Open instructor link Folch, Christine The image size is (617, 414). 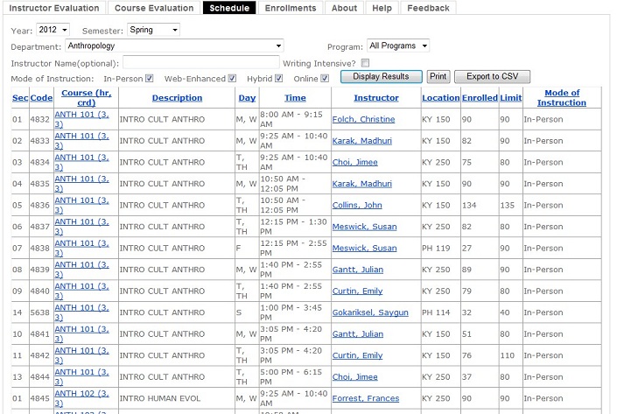pos(363,119)
